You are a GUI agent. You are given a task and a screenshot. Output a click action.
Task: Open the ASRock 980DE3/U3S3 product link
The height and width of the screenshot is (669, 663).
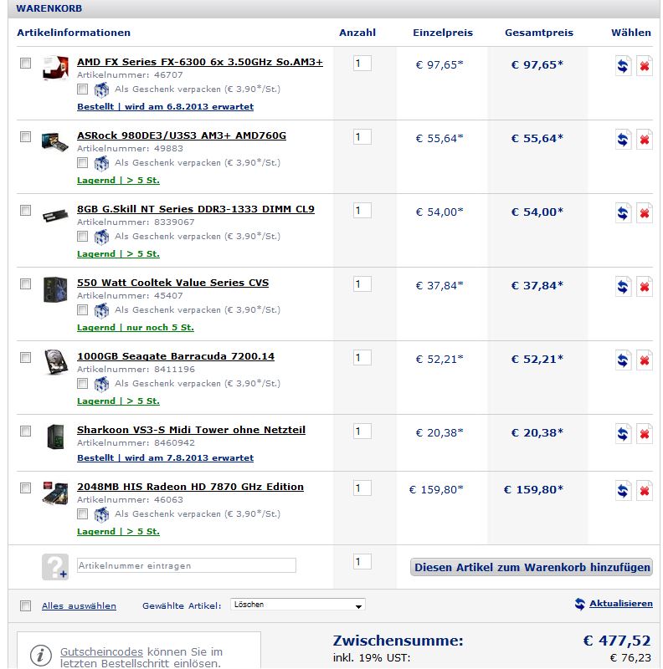click(x=182, y=135)
